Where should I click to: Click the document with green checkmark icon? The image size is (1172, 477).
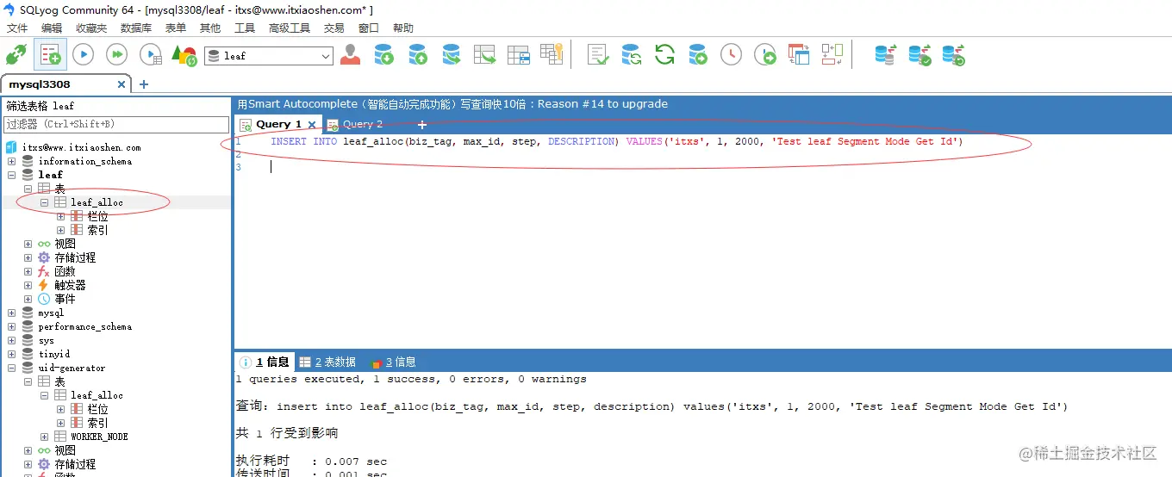pos(598,55)
